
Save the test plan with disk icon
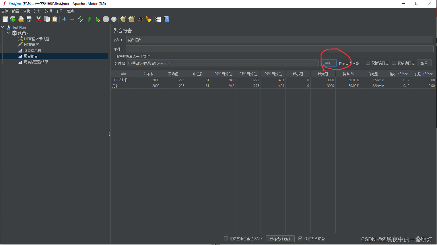click(29, 19)
